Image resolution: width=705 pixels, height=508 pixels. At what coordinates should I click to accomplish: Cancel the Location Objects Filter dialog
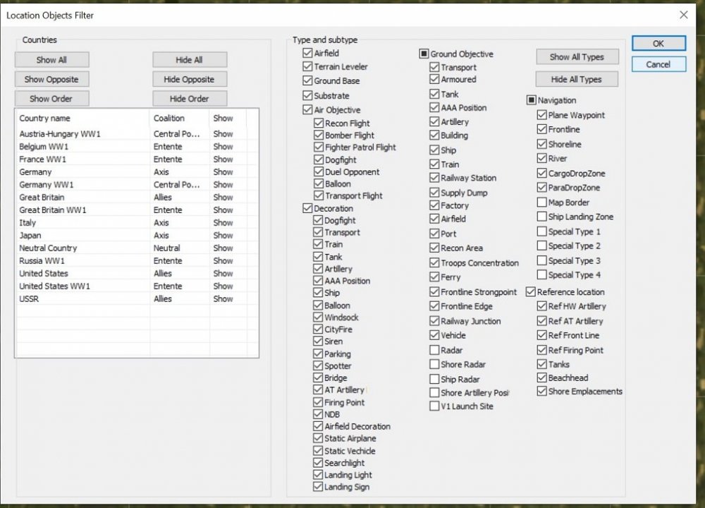tap(658, 64)
